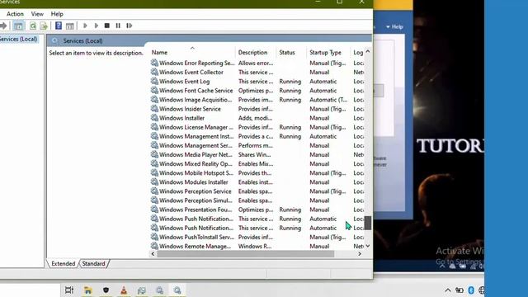Select Windows Insider Service
528x297 pixels.
coord(257,109)
